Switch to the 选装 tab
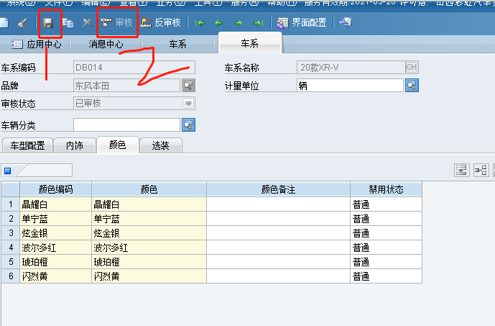The width and height of the screenshot is (495, 326). coord(160,146)
